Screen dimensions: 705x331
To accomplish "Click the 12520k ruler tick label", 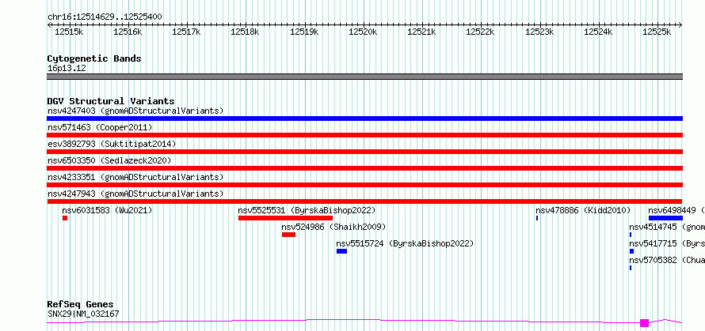I will click(362, 32).
